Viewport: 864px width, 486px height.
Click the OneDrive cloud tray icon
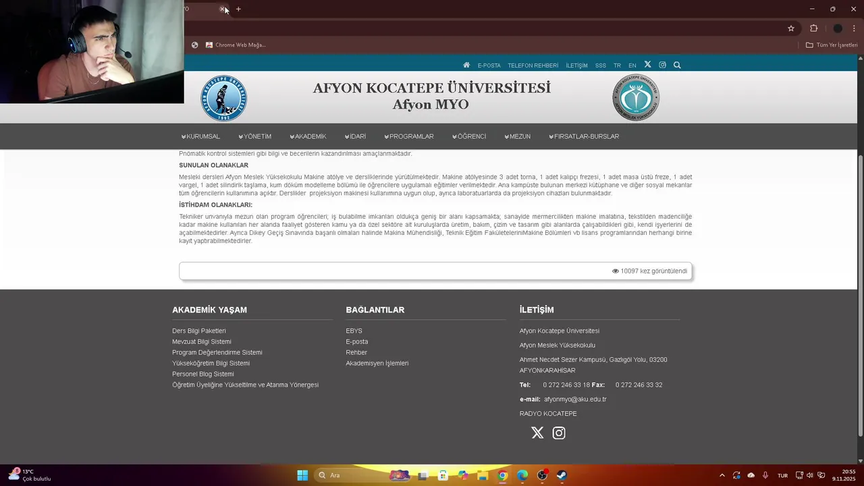[751, 475]
